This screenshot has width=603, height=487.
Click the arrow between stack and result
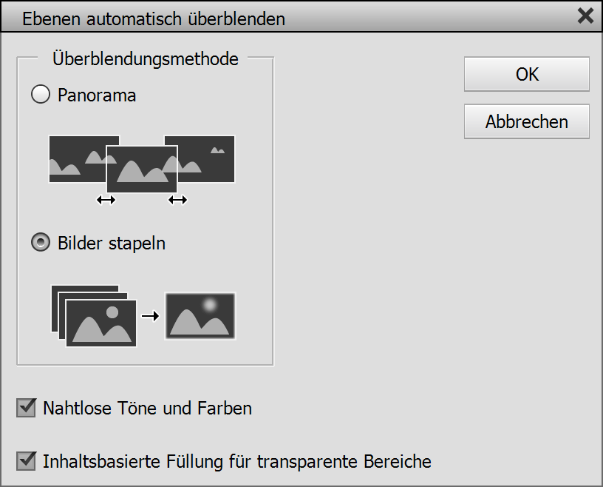tap(150, 316)
